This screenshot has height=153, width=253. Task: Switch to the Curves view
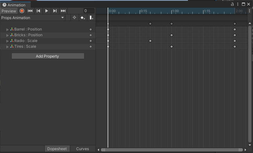coord(83,149)
